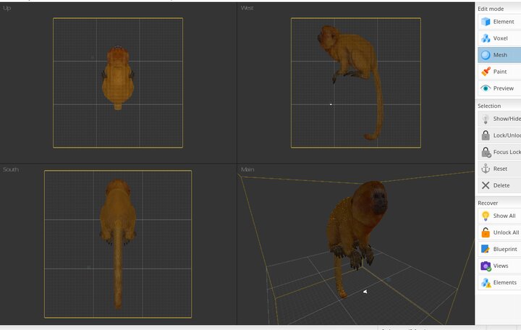Switch to Voxel edit mode
The image size is (521, 330).
coord(486,38)
